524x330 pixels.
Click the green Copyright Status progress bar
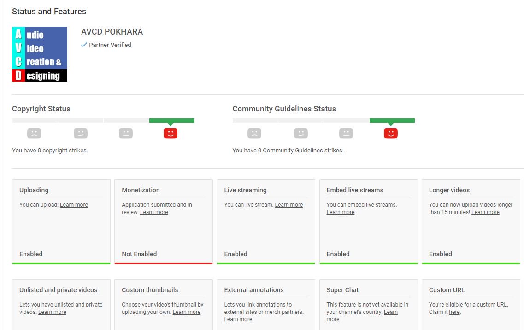172,121
